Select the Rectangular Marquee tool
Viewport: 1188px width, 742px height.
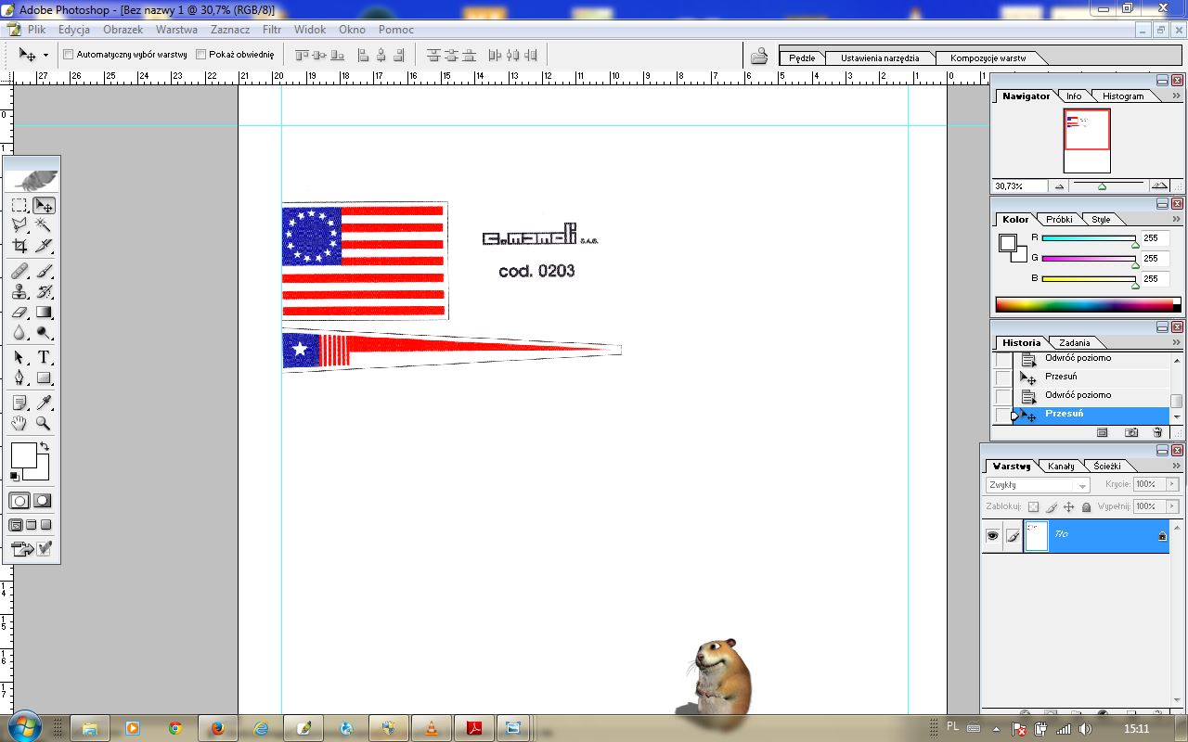[19, 205]
